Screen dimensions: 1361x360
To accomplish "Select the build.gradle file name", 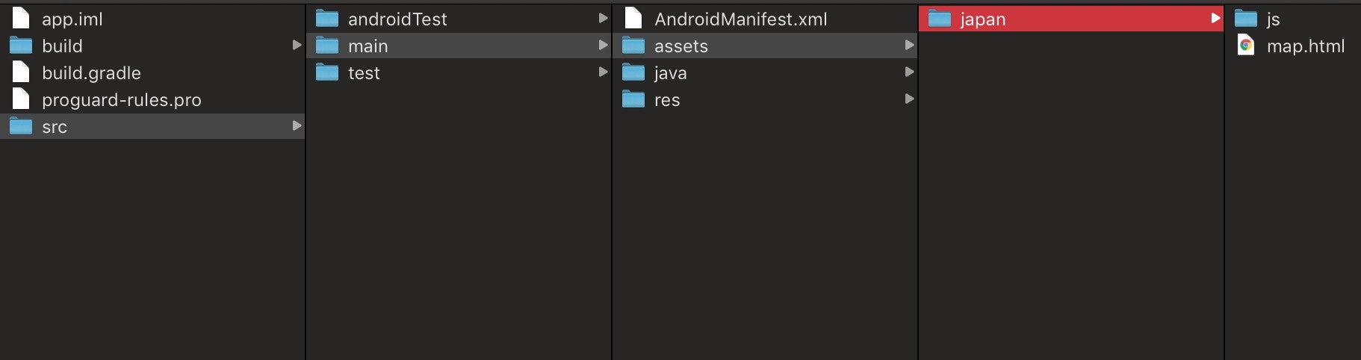I will (x=91, y=73).
